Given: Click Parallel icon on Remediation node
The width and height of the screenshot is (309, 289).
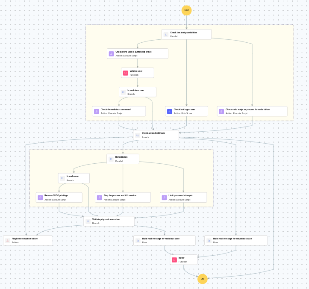Looking at the screenshot, I should click(111, 159).
